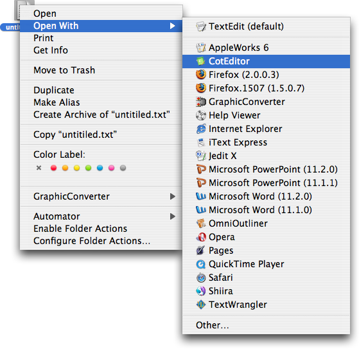
Task: Open file with Jedit X label
Action: 223,156
